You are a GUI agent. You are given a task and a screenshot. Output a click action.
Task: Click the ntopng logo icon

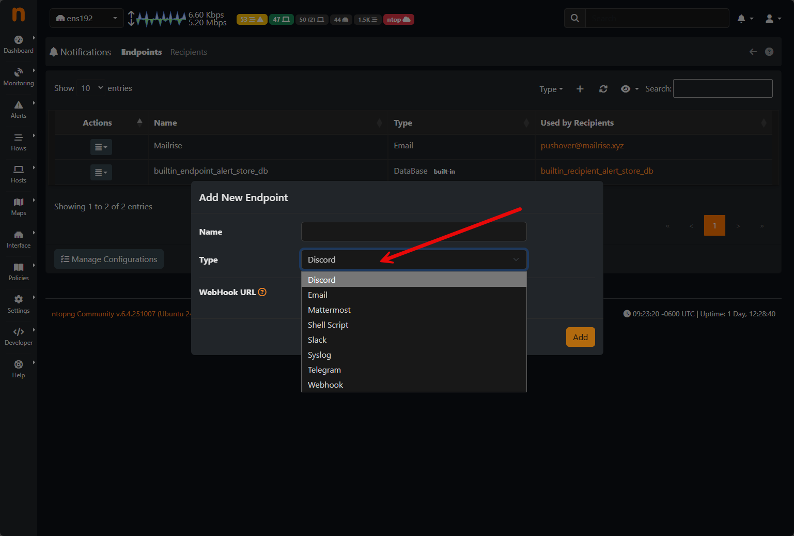19,14
